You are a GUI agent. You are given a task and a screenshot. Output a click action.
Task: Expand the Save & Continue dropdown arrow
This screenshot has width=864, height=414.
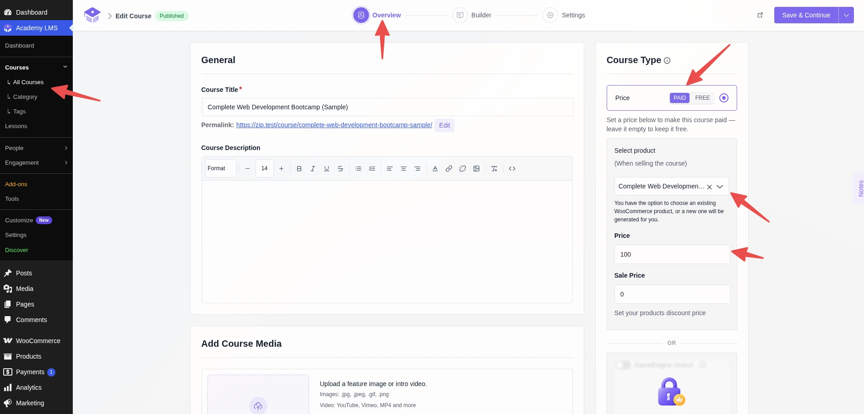[x=846, y=15]
